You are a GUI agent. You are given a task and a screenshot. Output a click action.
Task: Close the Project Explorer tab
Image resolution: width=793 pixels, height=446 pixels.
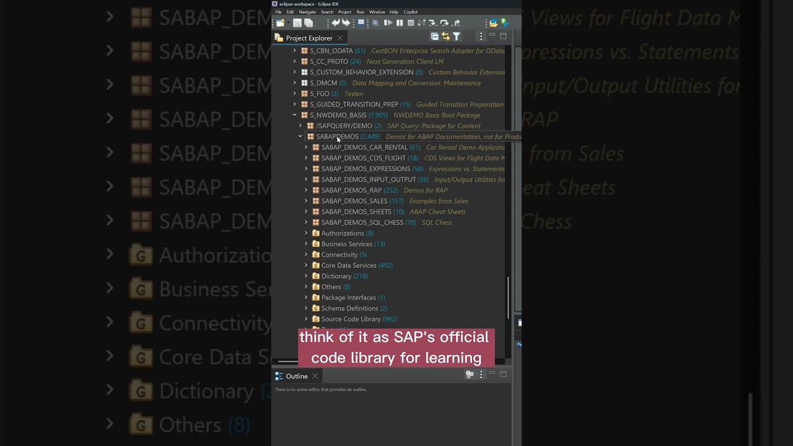pyautogui.click(x=340, y=38)
